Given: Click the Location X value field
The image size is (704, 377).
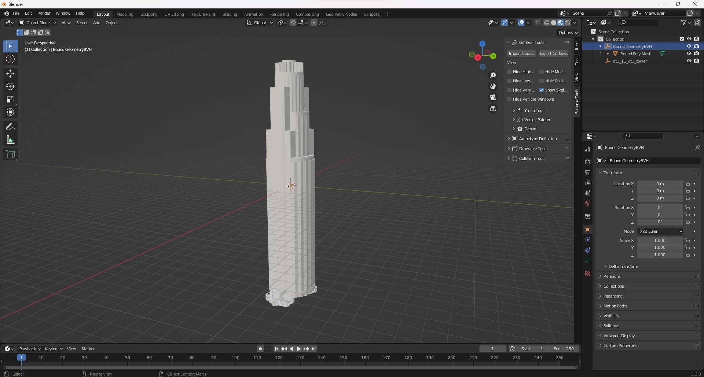Looking at the screenshot, I should (660, 184).
